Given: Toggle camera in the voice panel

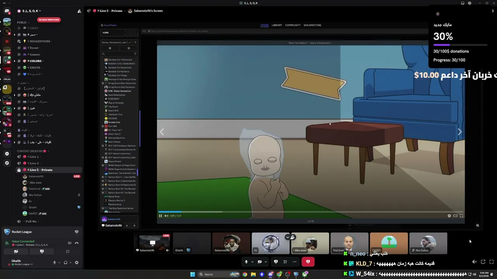Looking at the screenshot, I should pos(16,251).
